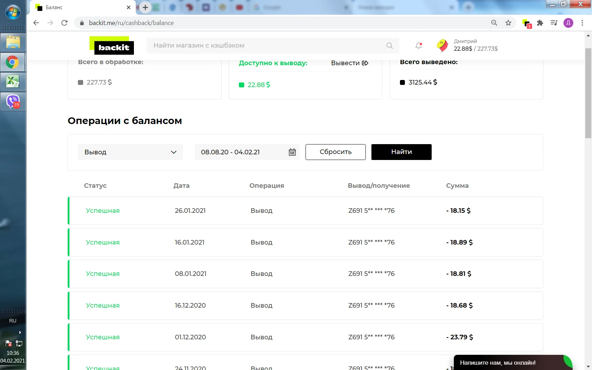Open the calendar date picker icon
The image size is (592, 370).
292,152
